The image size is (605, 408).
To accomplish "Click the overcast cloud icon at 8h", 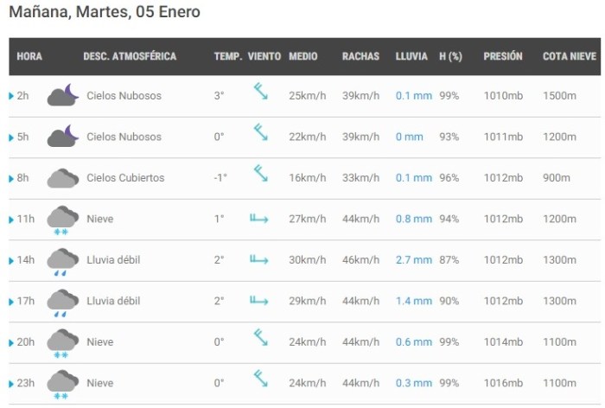I will pyautogui.click(x=62, y=178).
